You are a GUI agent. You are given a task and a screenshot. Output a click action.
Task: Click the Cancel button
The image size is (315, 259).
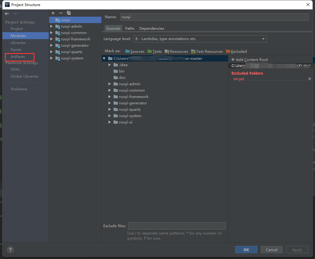[x=272, y=250]
